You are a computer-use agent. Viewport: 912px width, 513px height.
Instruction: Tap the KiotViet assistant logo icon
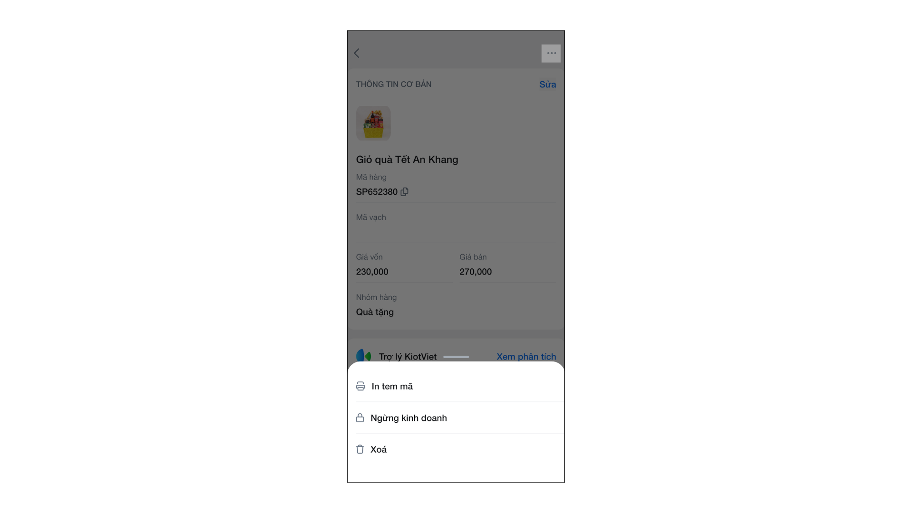(x=364, y=356)
